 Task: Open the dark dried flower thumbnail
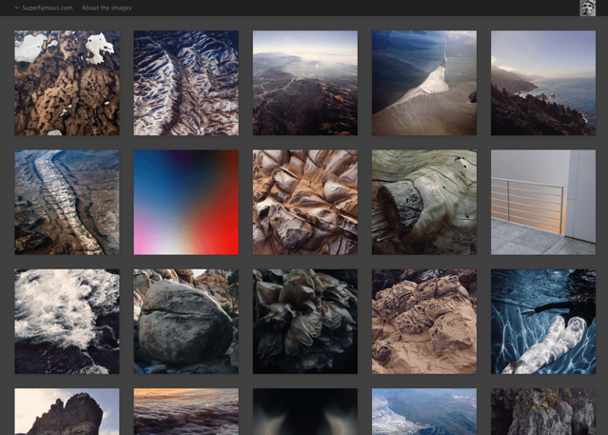[305, 322]
